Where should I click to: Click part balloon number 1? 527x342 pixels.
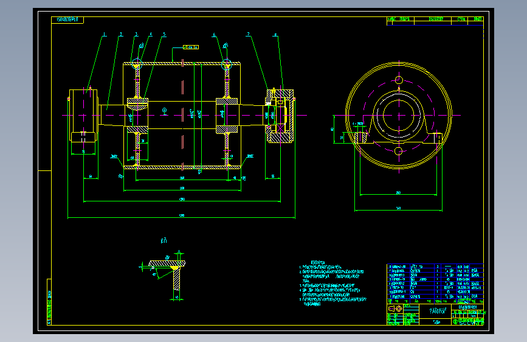(x=105, y=34)
